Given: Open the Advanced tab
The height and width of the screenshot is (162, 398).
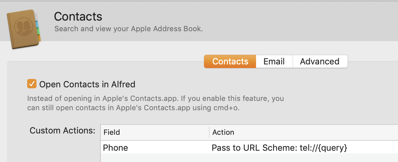Looking at the screenshot, I should (x=319, y=61).
